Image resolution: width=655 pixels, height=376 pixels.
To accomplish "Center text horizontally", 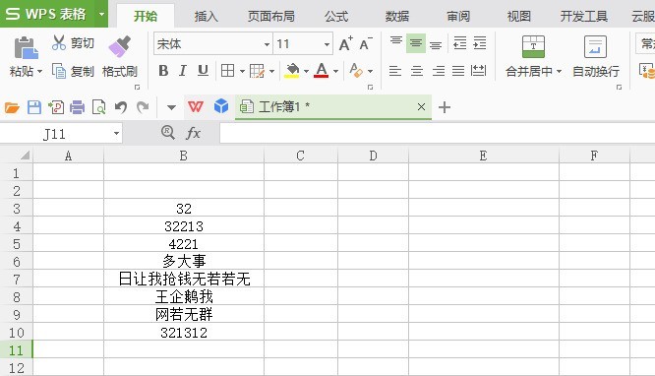I will (x=416, y=71).
